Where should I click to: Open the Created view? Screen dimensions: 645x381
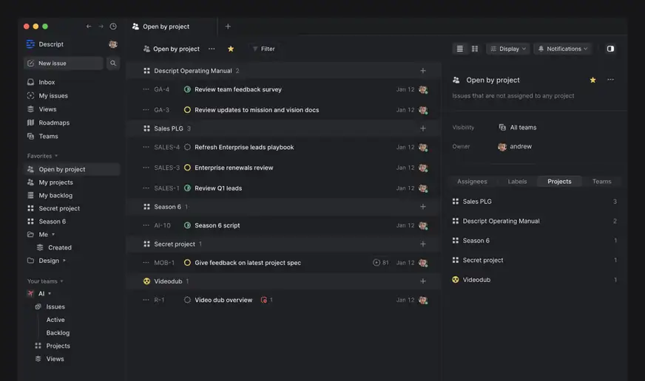tap(54, 247)
